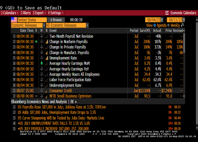
Task: Click alert bell for Change in Nonfarm Payrolls
Action: (x=41, y=42)
